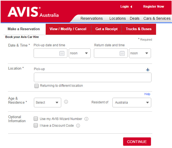The height and width of the screenshot is (148, 172).
Task: Show Discount Code info icon
Action: [x=78, y=125]
